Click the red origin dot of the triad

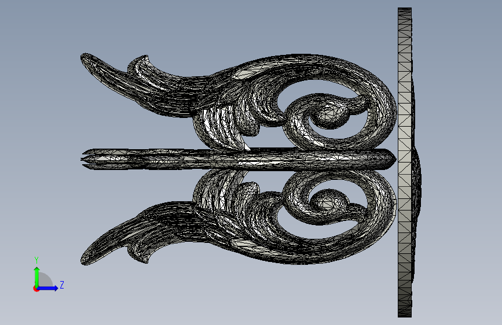36,289
